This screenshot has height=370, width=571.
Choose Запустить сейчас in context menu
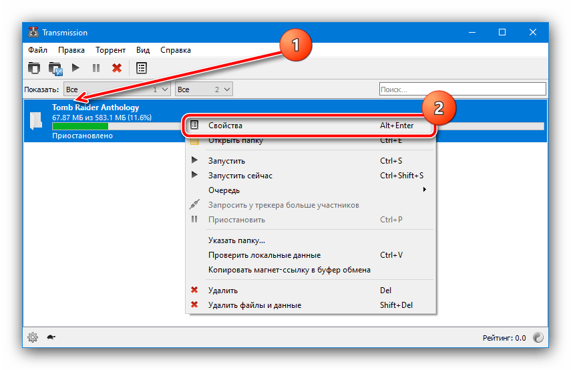(311, 175)
